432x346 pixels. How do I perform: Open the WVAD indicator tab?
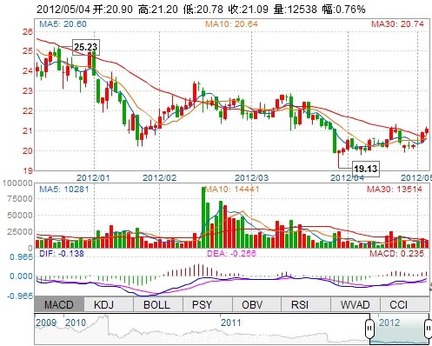coord(356,304)
